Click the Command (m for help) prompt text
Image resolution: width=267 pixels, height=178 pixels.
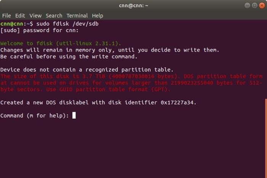(x=35, y=116)
